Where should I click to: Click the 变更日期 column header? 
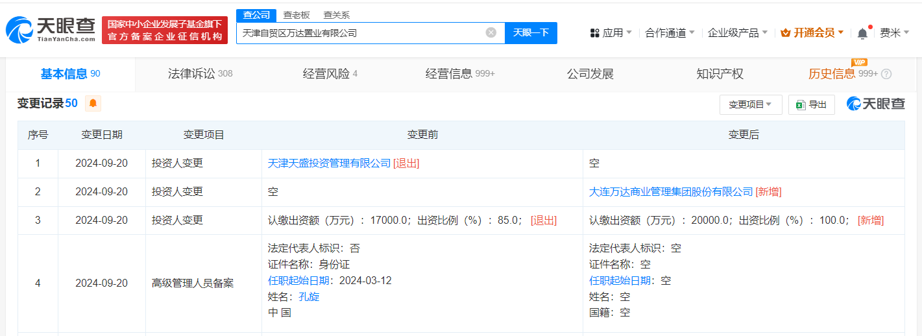coord(102,135)
